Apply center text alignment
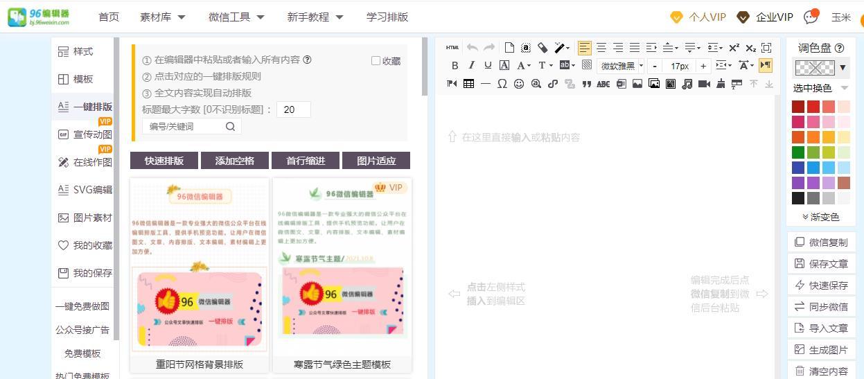The width and height of the screenshot is (864, 379). tap(601, 48)
